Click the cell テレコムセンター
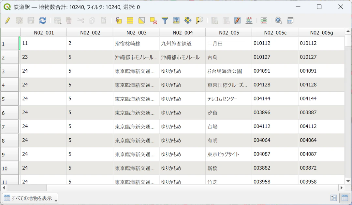This screenshot has width=352, height=205. pos(228,99)
